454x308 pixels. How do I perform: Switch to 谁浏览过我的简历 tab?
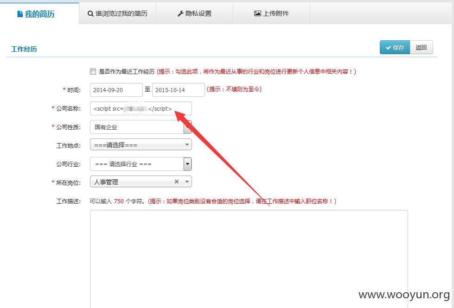point(117,13)
